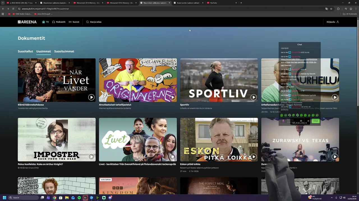Click the Yle Areena logo

point(27,22)
